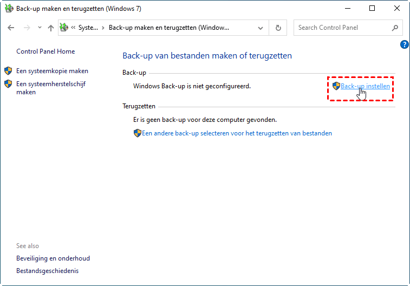The height and width of the screenshot is (286, 410).
Task: Open 'Beveiliging en onderhoud' link
Action: pyautogui.click(x=53, y=258)
